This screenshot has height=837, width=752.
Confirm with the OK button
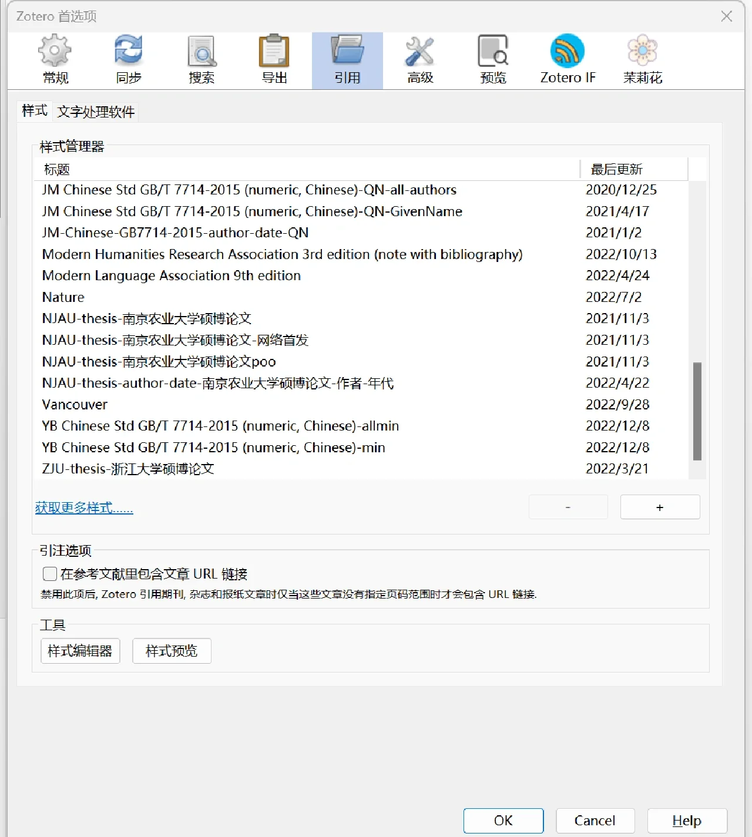tap(503, 821)
